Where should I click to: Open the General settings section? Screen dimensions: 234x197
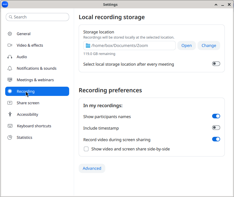click(x=37, y=34)
